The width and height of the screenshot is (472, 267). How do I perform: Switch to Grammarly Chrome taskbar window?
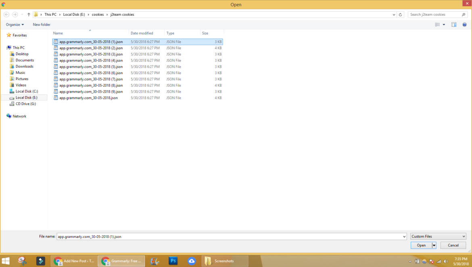121,261
